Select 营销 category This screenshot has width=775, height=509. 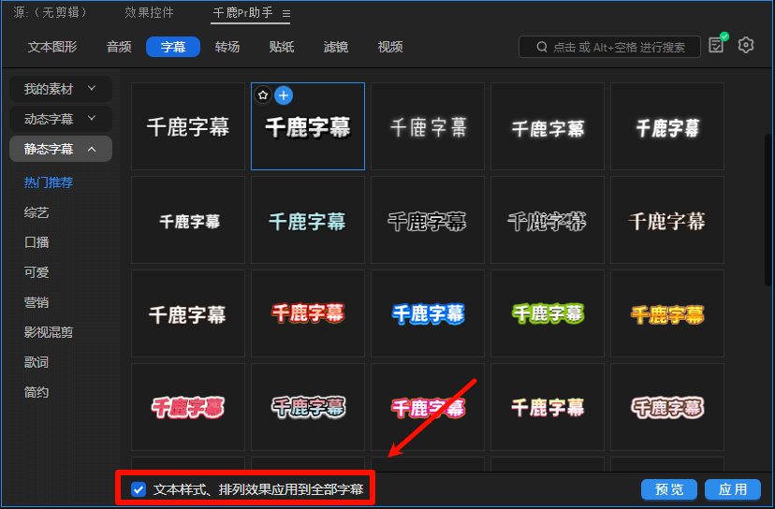click(37, 302)
